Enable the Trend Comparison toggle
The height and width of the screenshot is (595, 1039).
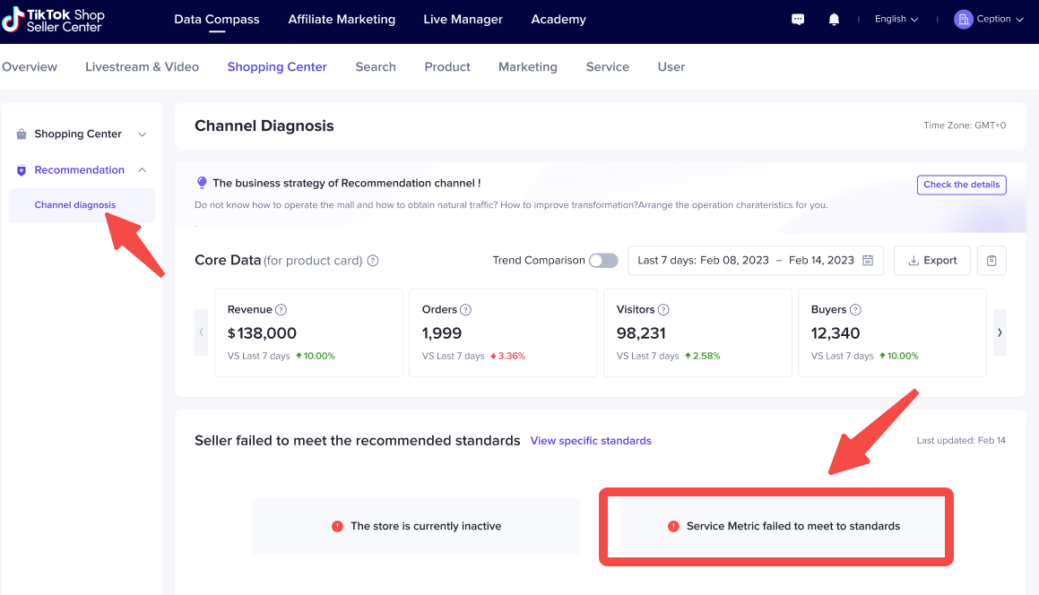(603, 261)
